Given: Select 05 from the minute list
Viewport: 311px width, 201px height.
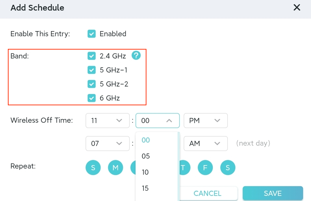Looking at the screenshot, I should coord(145,156).
